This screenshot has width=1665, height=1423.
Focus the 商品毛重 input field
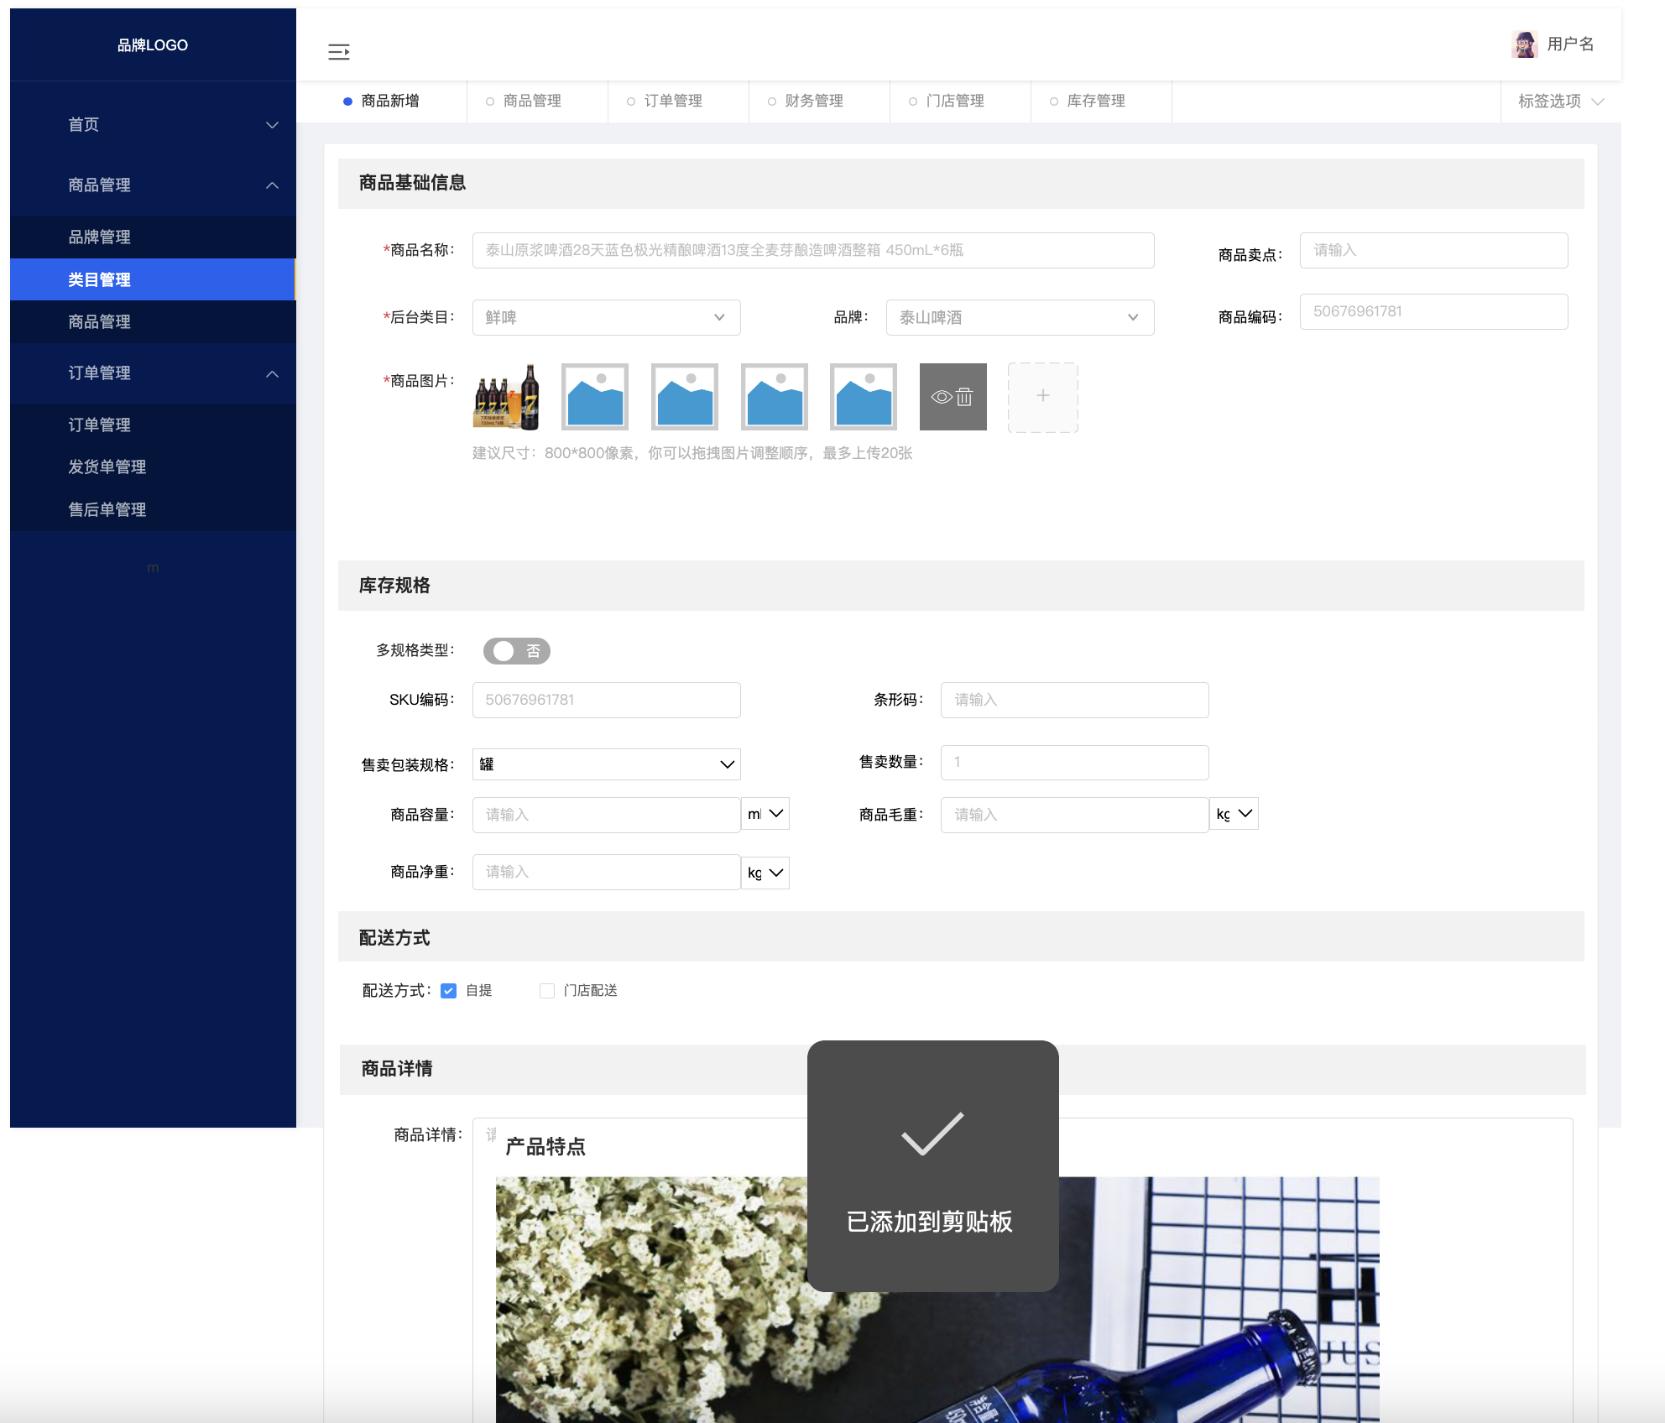click(1074, 815)
